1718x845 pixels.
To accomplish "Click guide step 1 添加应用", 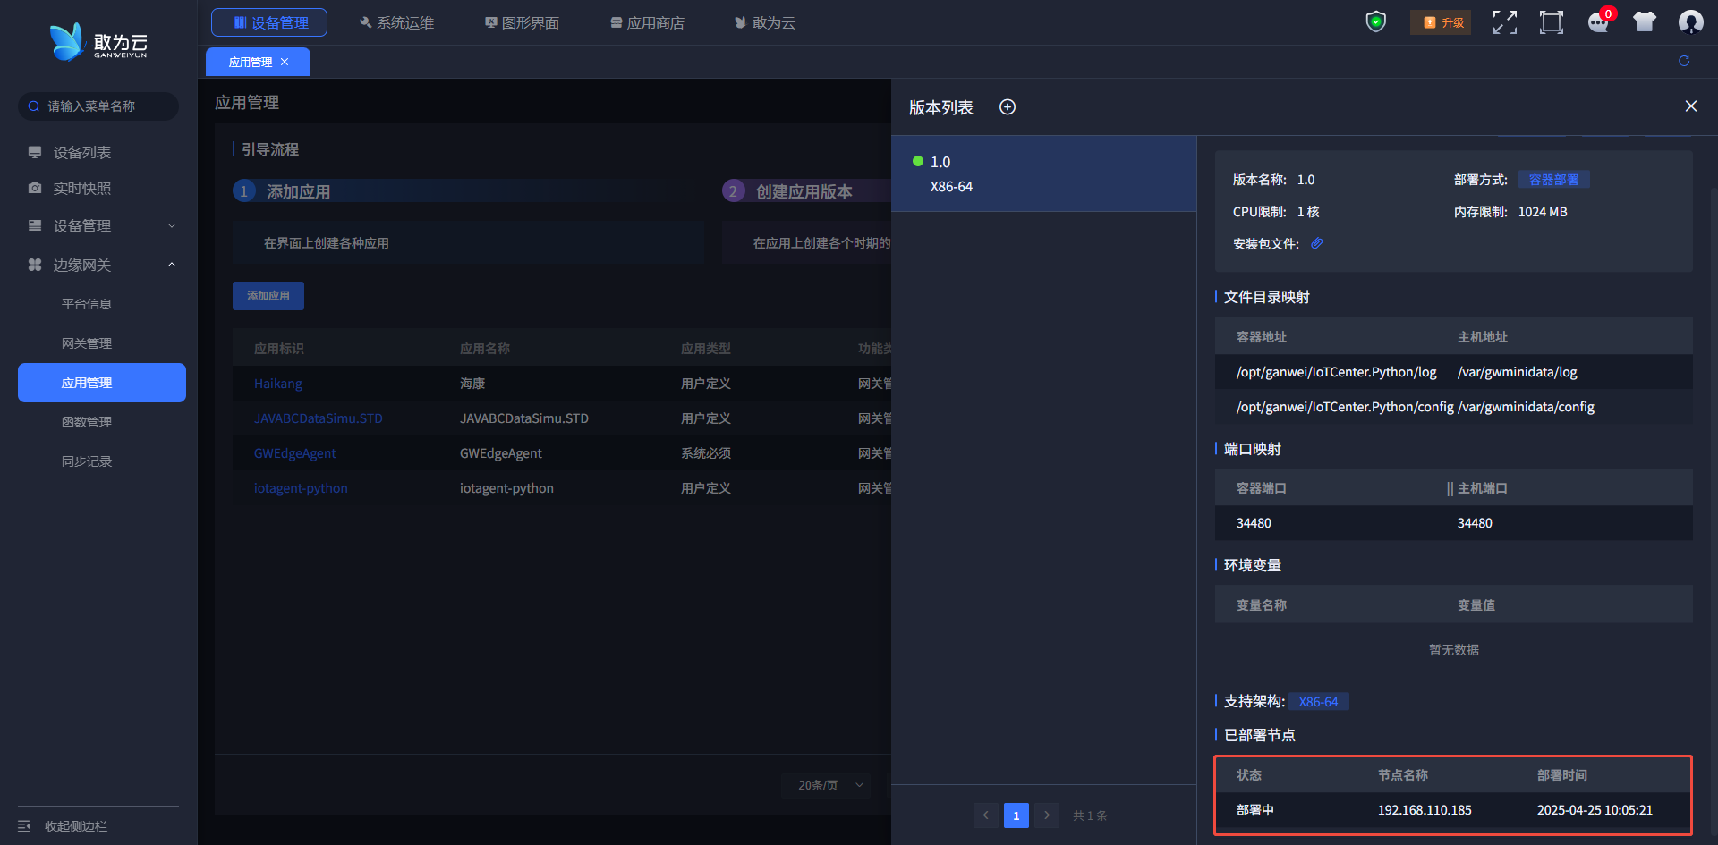I will pyautogui.click(x=298, y=191).
